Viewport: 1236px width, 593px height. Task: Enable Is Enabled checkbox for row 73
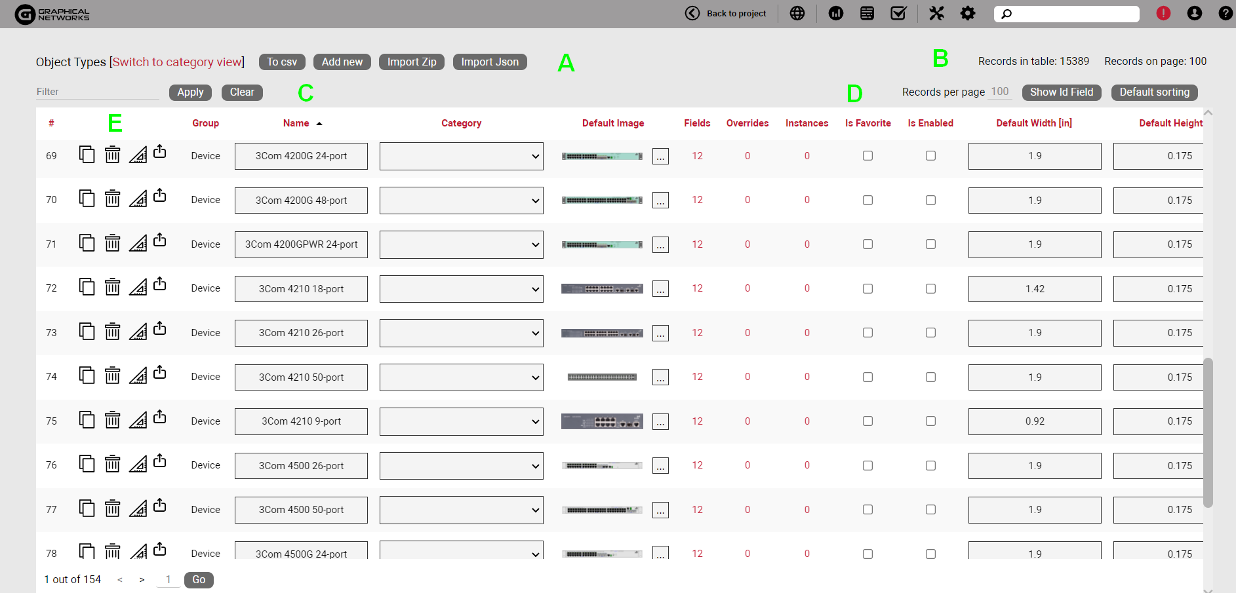tap(930, 333)
